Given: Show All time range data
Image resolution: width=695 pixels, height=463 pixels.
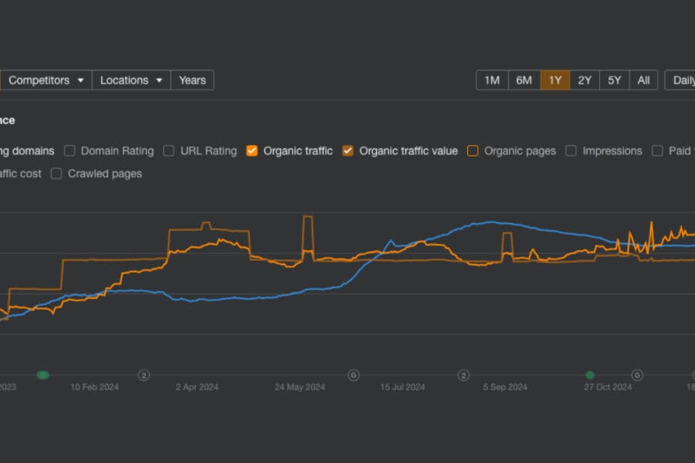Looking at the screenshot, I should 643,80.
